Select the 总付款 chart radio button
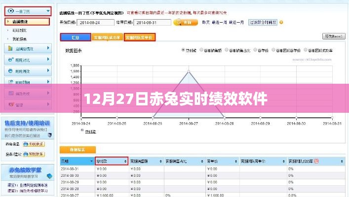This screenshot has height=197, width=349. point(183,50)
